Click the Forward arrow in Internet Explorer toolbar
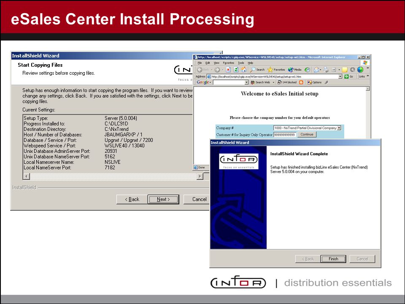 point(217,70)
